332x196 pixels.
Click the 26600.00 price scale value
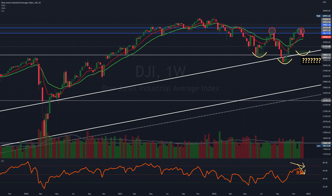click(327, 76)
